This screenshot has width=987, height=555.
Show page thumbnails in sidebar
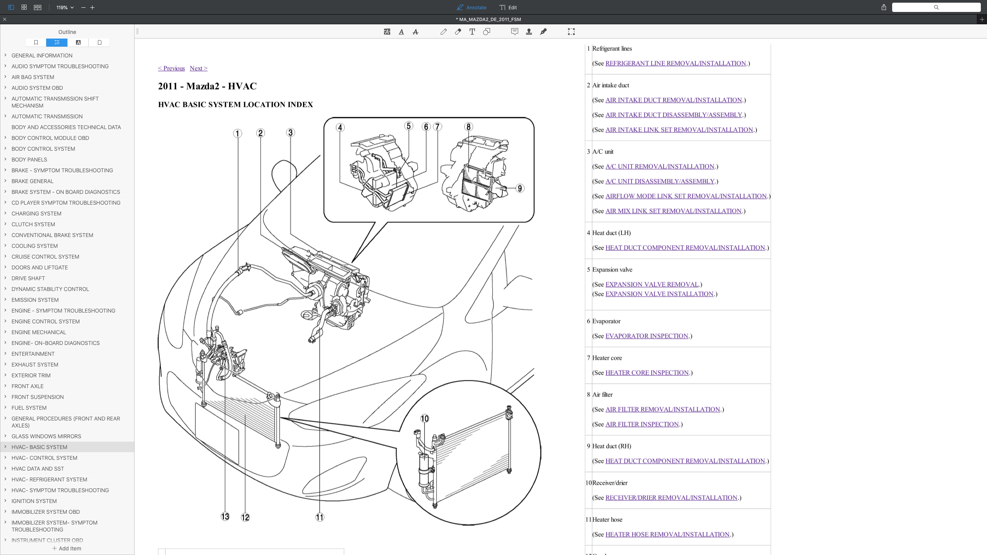coord(99,42)
